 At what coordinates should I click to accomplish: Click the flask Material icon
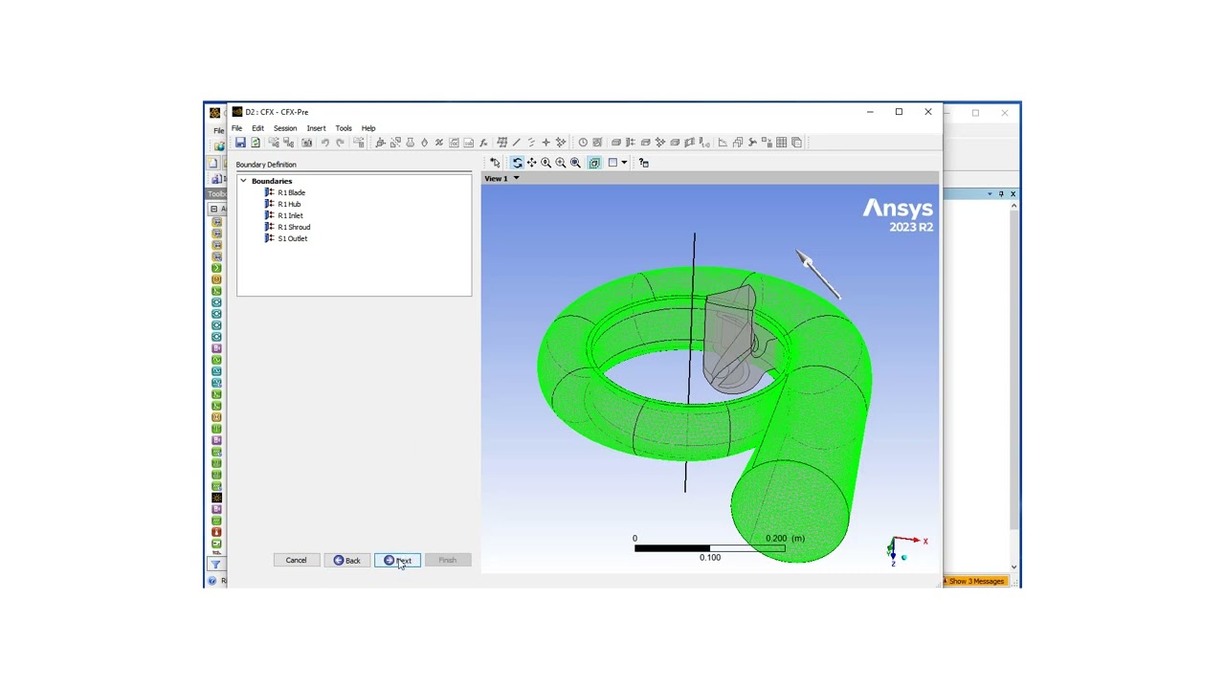pos(410,143)
